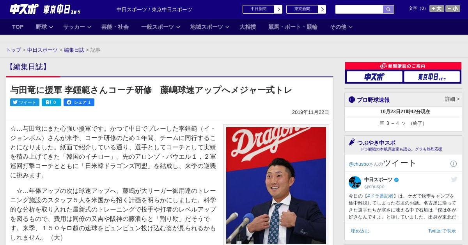
Task: Click the つぶやき中スポ megaphone icon
Action: tap(352, 142)
